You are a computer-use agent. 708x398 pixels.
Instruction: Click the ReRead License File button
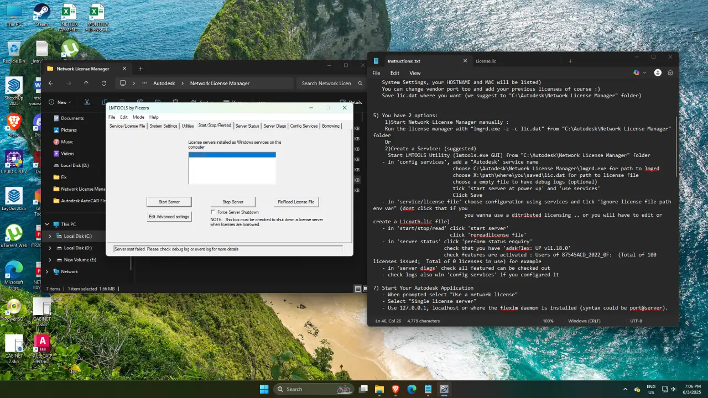pos(296,202)
